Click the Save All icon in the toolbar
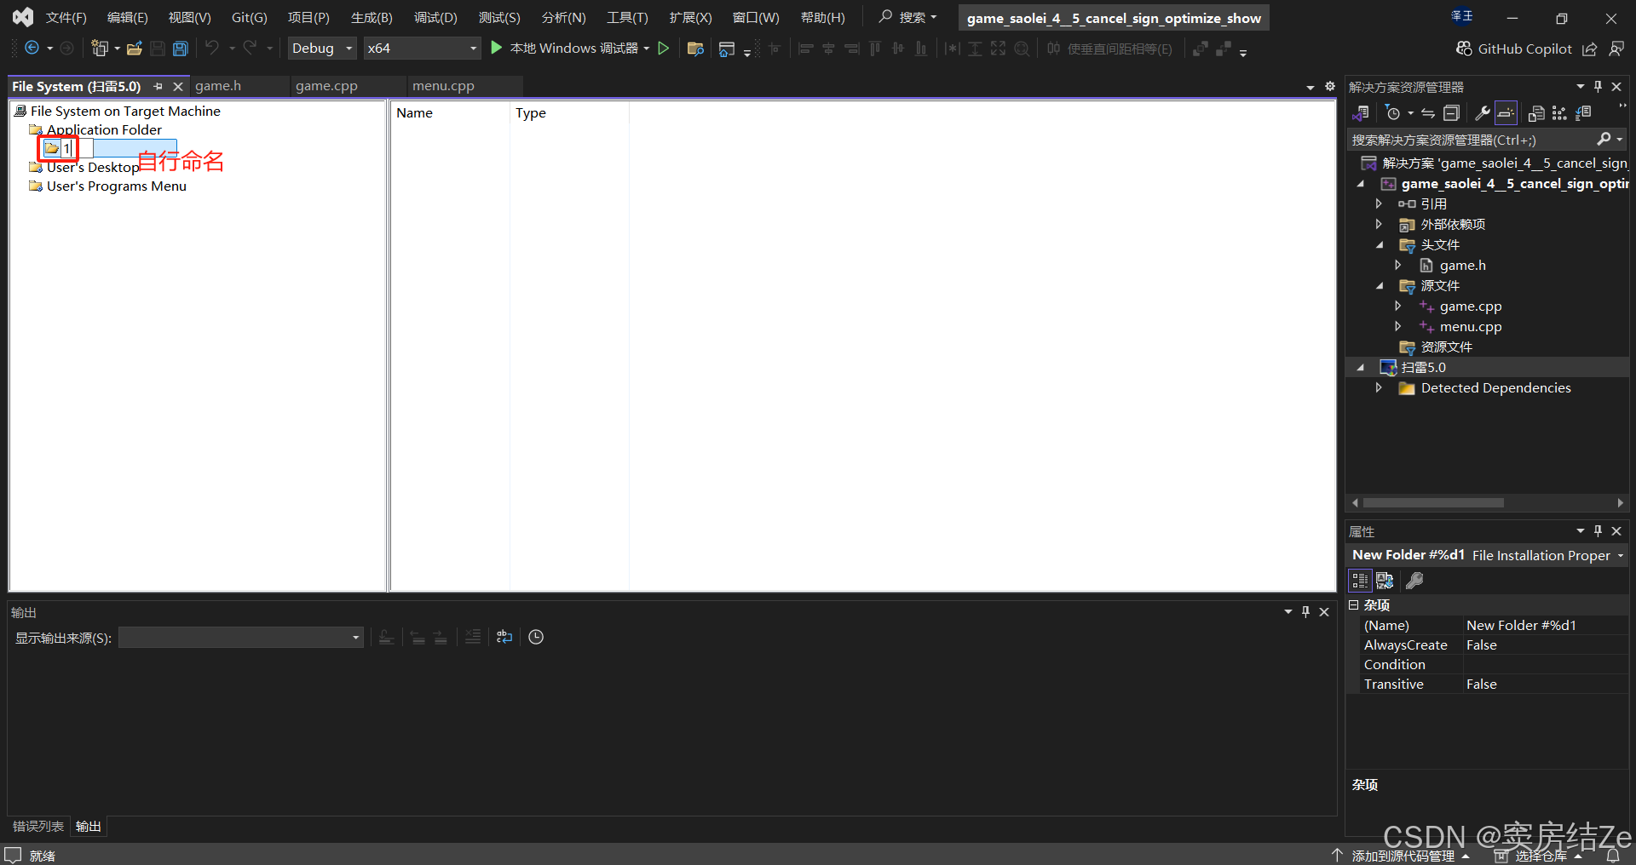1636x865 pixels. tap(180, 48)
